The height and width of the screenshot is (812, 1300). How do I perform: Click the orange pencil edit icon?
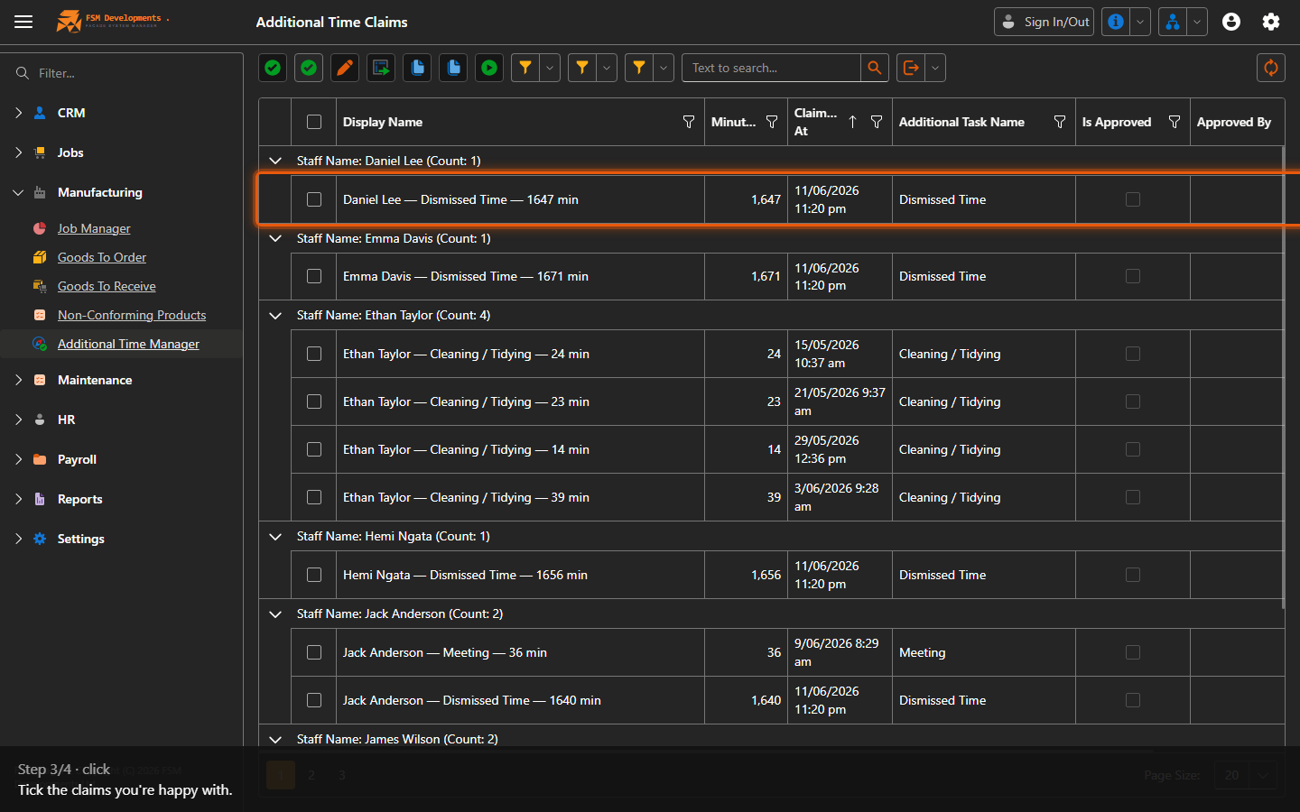[345, 68]
